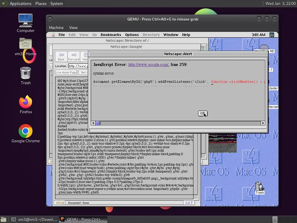The image size is (297, 223).
Task: Click the Netscape: Alert title bar
Action: tap(178, 54)
